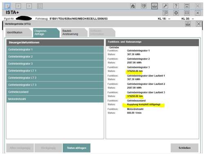Viewport: 204px width, 155px height.
Task: Click the KL 30 terminal status
Action: (188, 19)
